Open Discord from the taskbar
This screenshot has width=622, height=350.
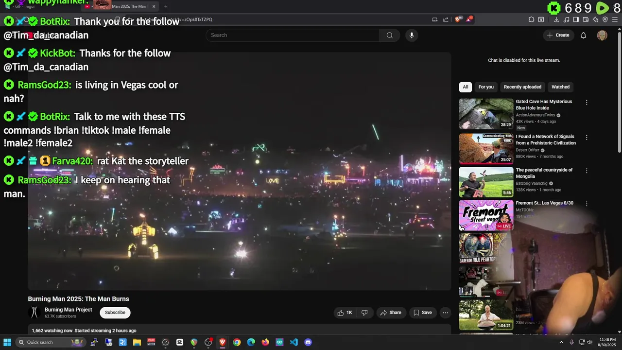308,342
